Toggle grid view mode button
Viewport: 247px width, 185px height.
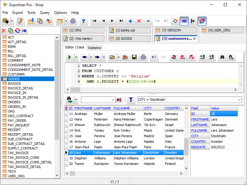[x=184, y=21]
